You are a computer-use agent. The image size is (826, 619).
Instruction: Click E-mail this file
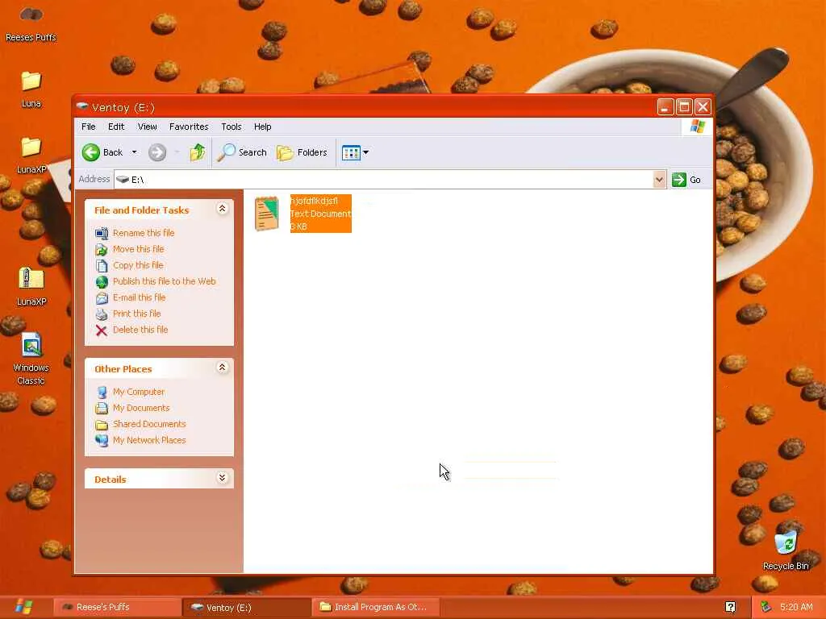[139, 297]
